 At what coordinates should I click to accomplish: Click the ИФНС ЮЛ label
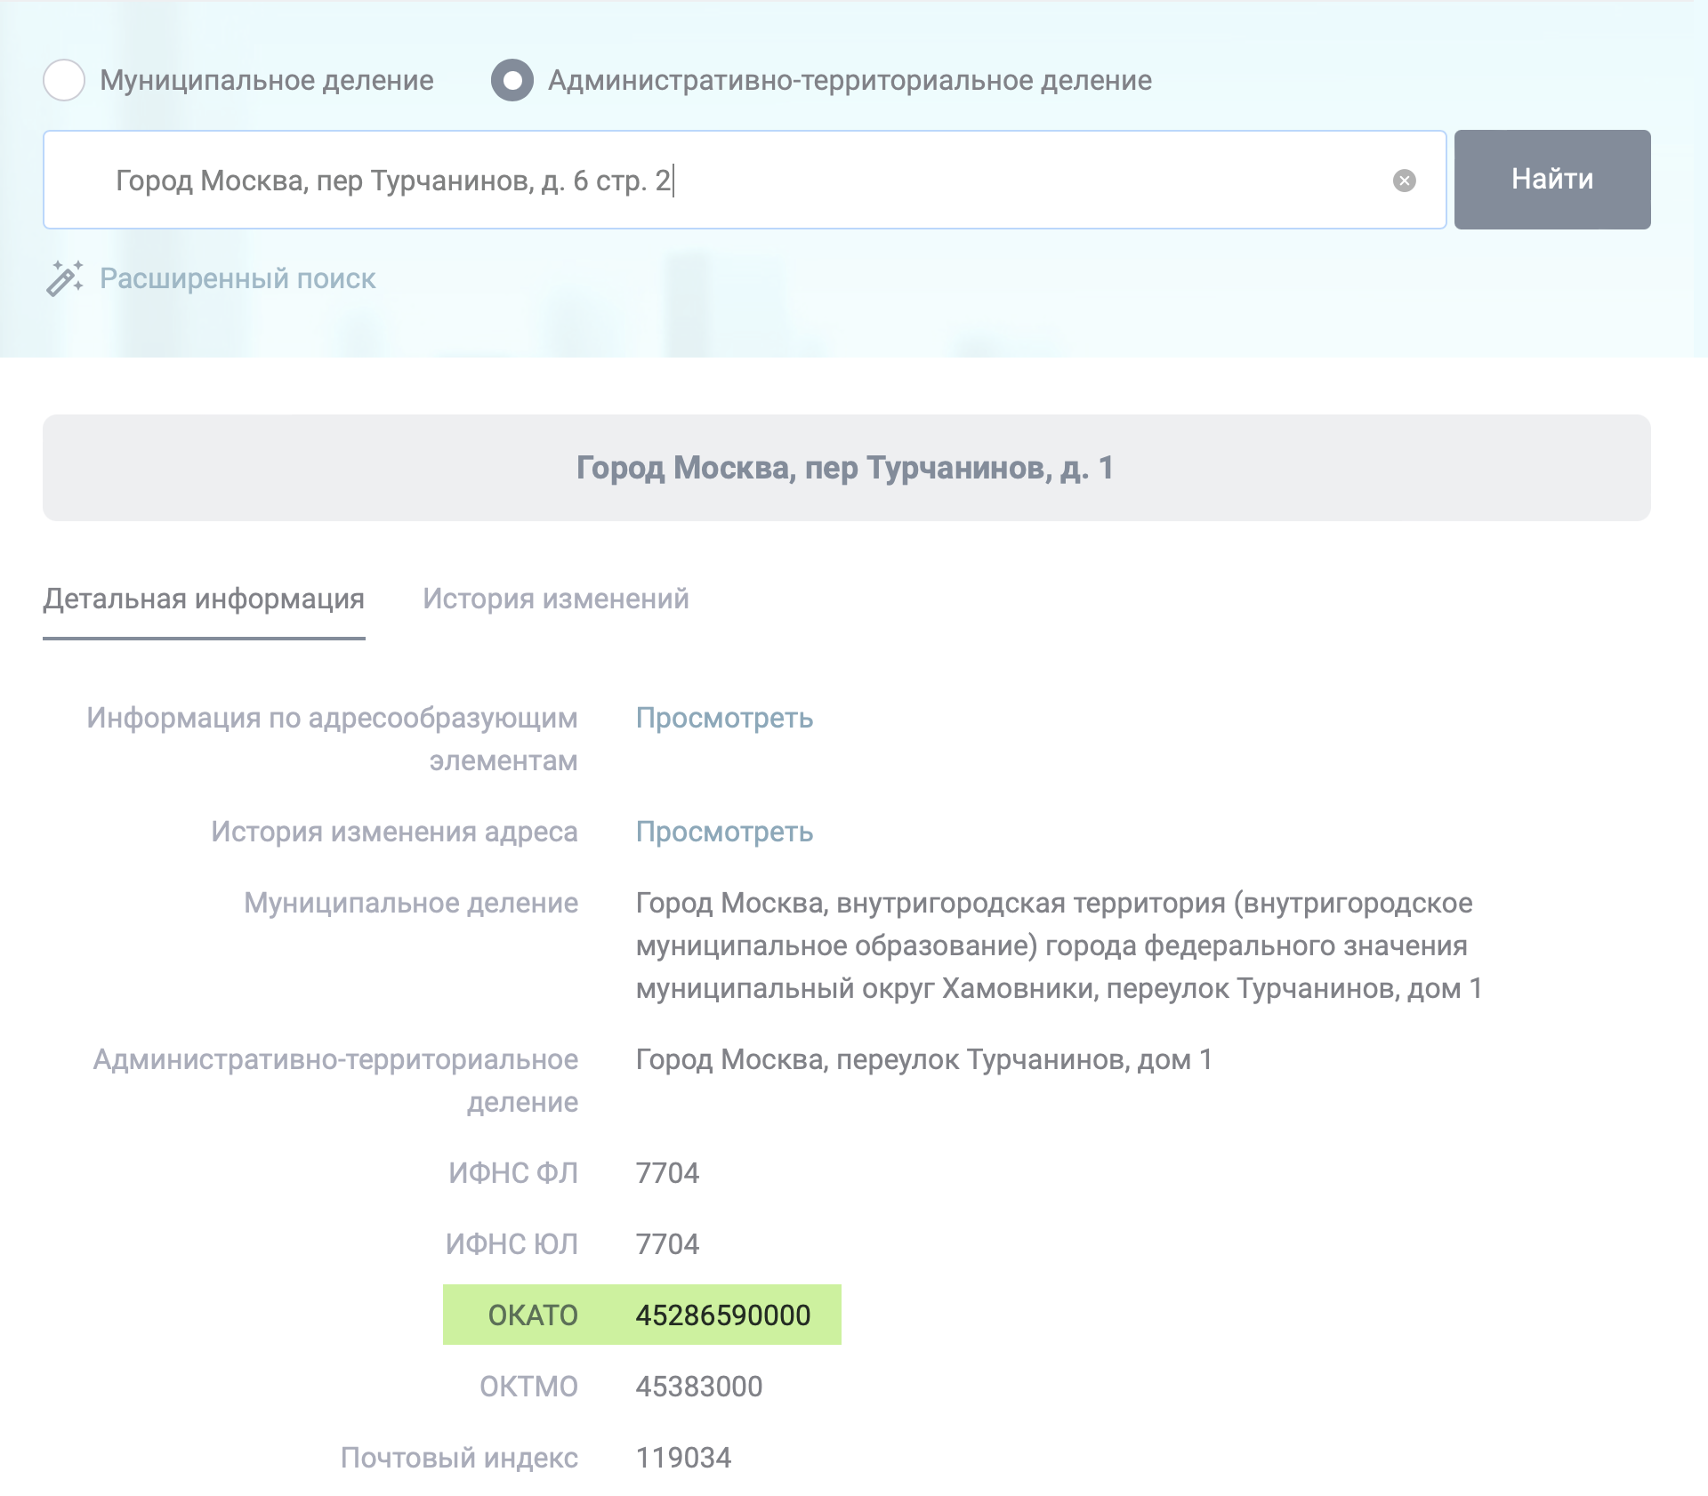(512, 1244)
